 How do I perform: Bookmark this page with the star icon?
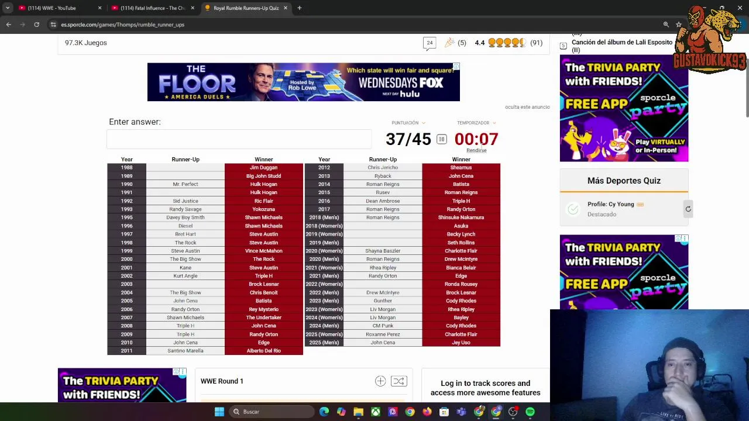(x=678, y=25)
